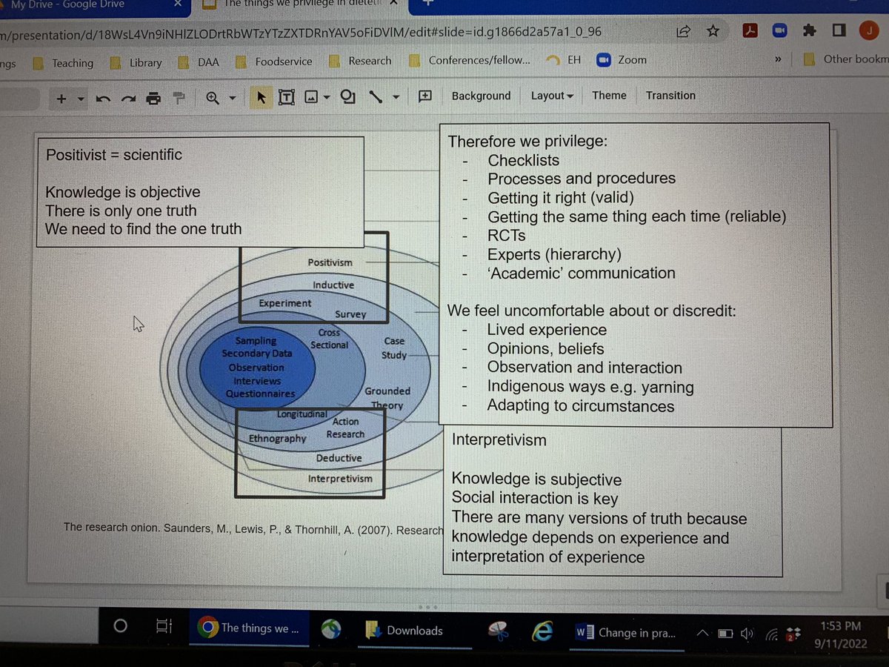Activate the Paint format tool
This screenshot has height=667, width=889.
pos(179,96)
